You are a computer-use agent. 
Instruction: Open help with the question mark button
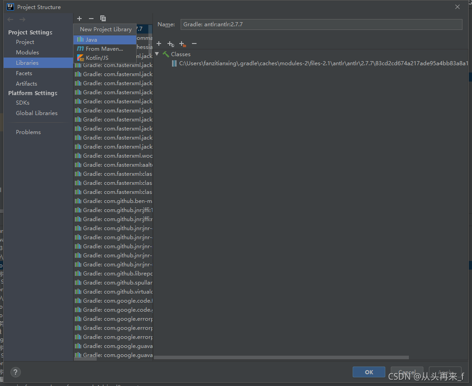(x=15, y=372)
